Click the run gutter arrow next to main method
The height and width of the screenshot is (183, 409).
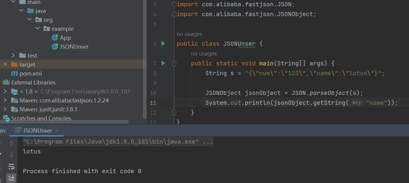tap(163, 63)
